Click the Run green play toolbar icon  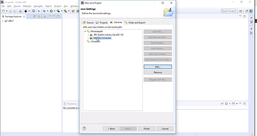(x=51, y=11)
